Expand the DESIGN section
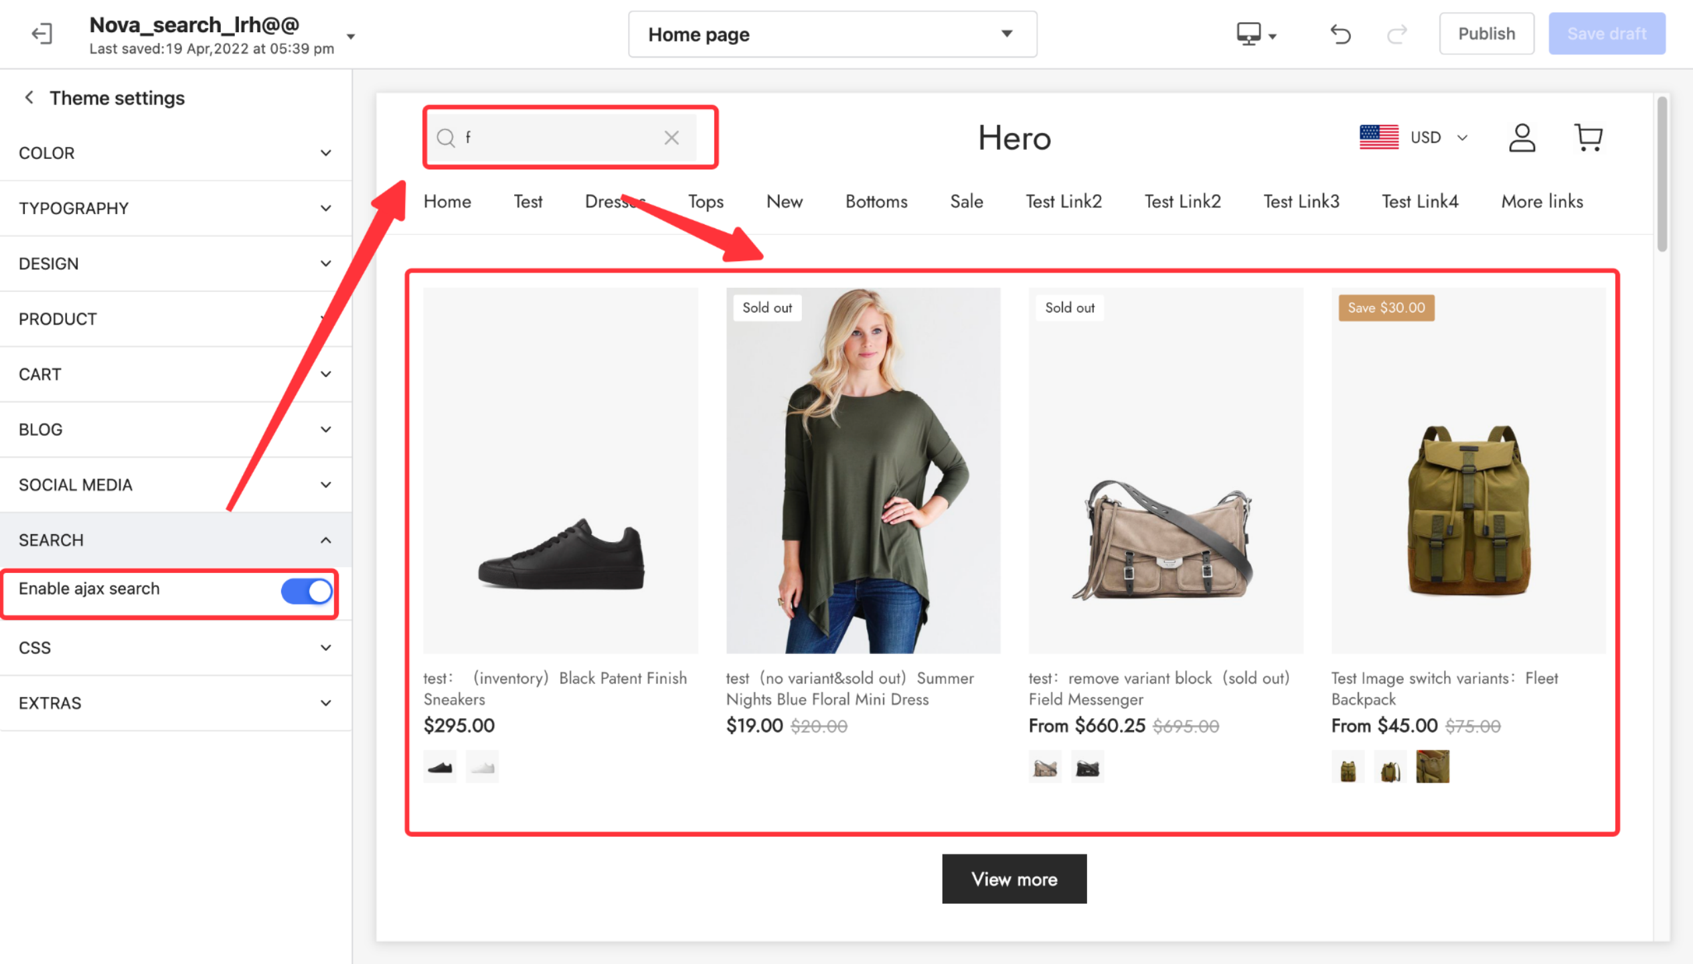 (x=175, y=264)
